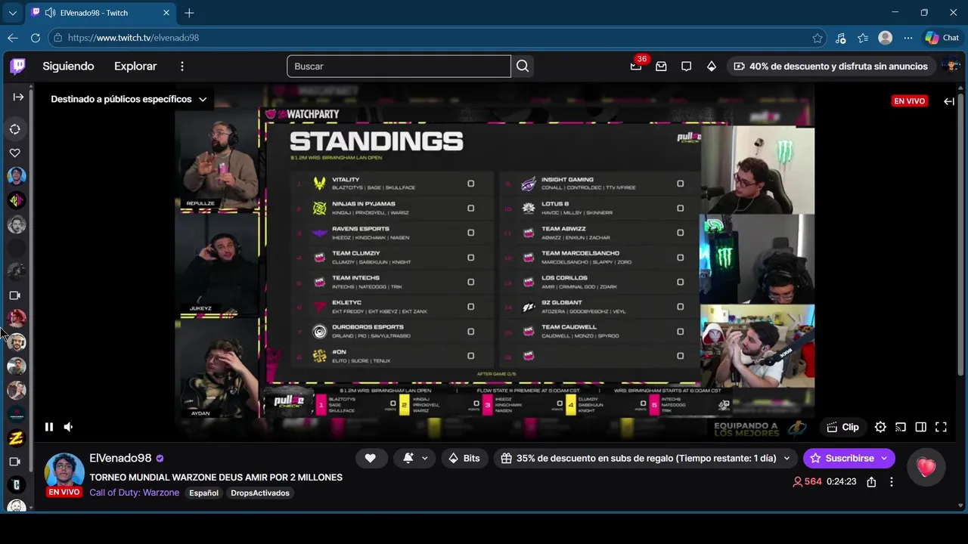968x544 pixels.
Task: Select the Español tag
Action: tap(203, 493)
